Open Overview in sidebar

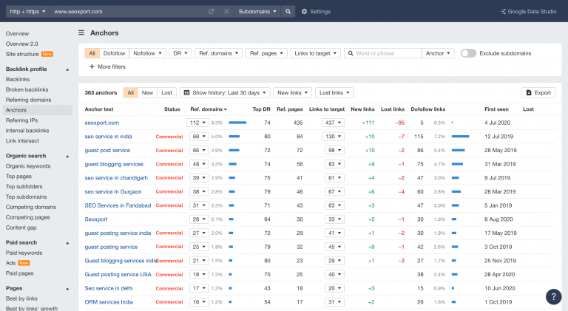tap(17, 34)
